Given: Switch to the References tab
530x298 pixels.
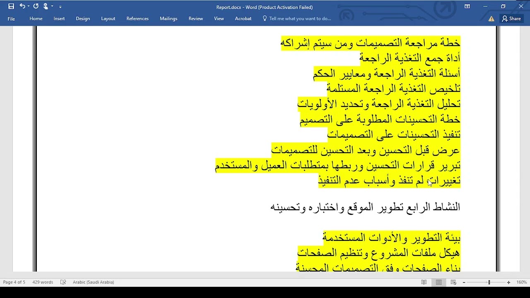Looking at the screenshot, I should click(x=137, y=19).
